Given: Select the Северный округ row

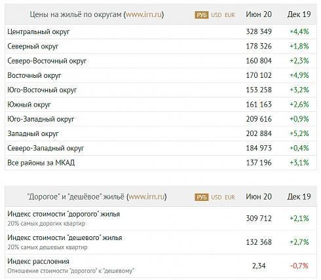Looking at the screenshot, I should coord(160,46).
